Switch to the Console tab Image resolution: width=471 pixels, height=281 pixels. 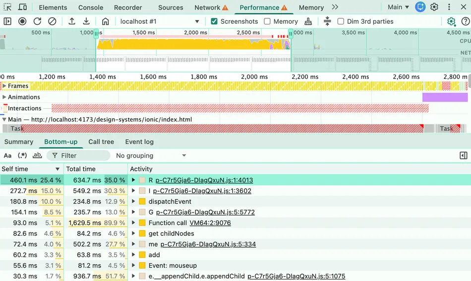91,7
